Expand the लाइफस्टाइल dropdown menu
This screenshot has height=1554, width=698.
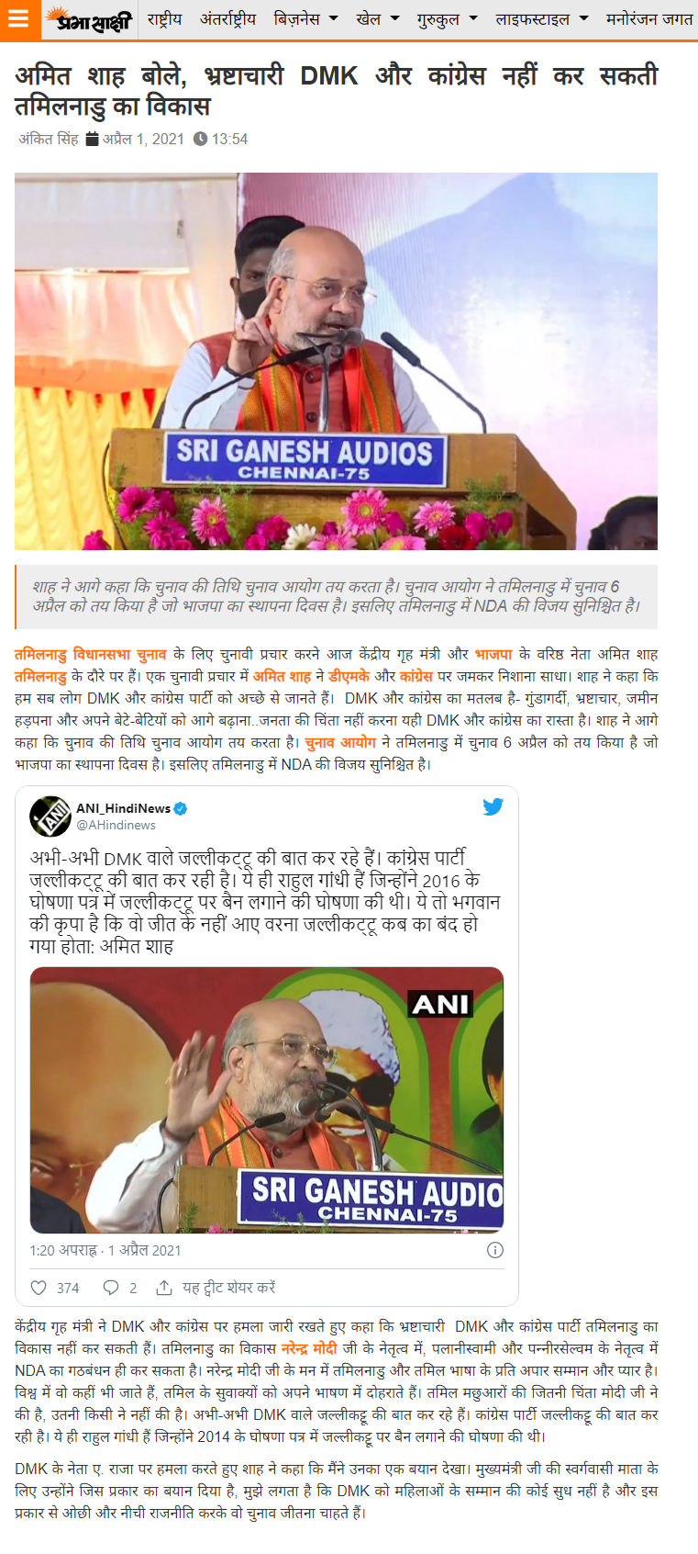542,18
